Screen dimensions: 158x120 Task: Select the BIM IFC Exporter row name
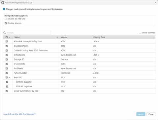[24, 82]
